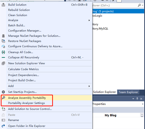Select the project ending in itory.MySQL
This screenshot has width=145, height=129.
(100, 29)
